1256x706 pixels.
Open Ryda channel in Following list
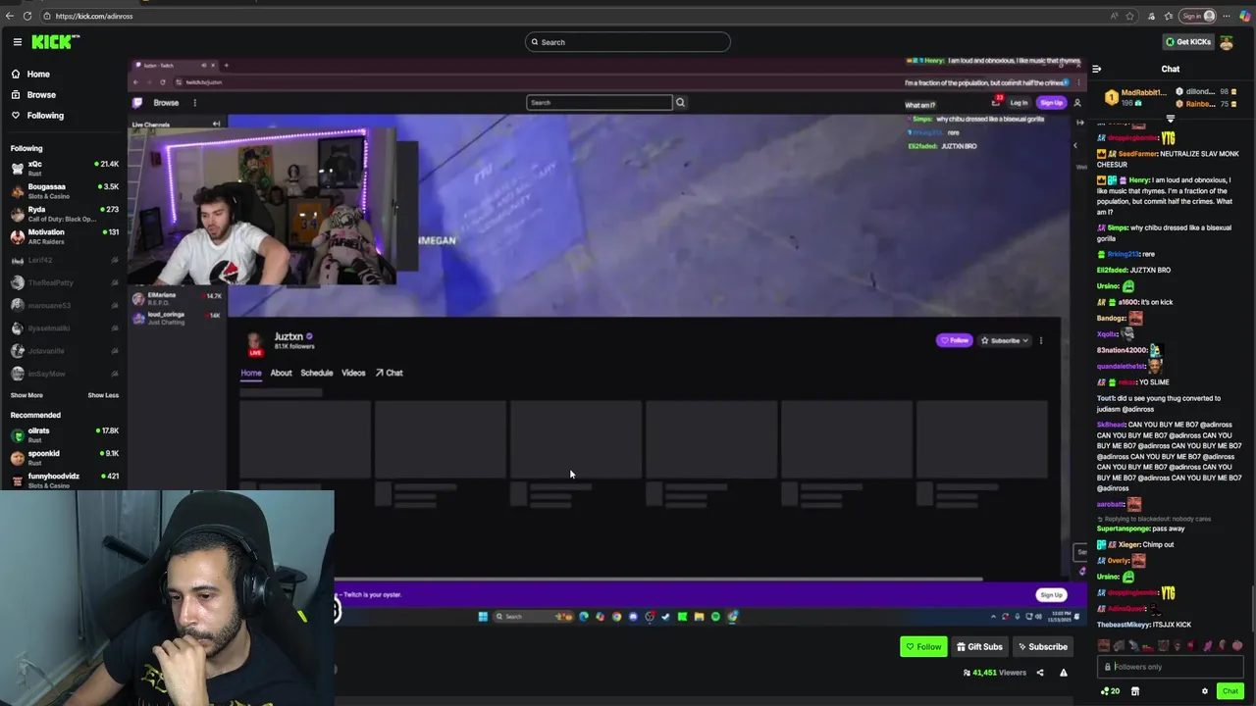tap(64, 213)
